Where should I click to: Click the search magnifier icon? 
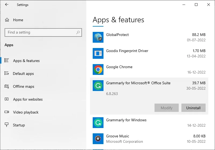pos(78,32)
